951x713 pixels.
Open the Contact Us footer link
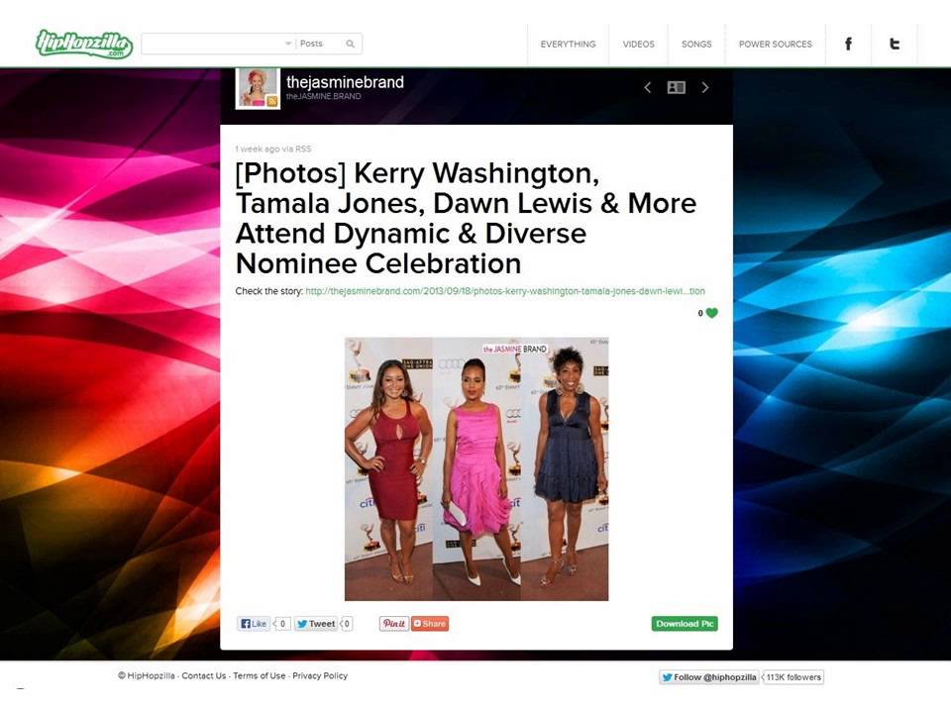204,675
